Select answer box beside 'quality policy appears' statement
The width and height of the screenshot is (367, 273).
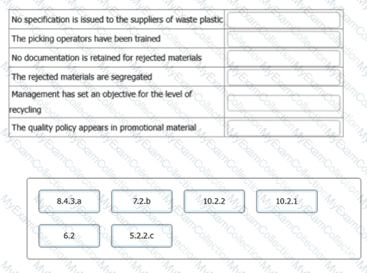[283, 127]
